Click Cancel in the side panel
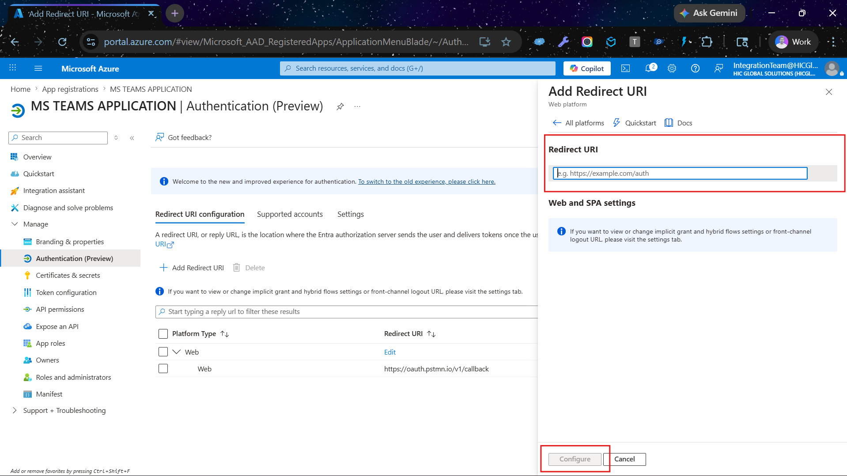 tap(624, 459)
